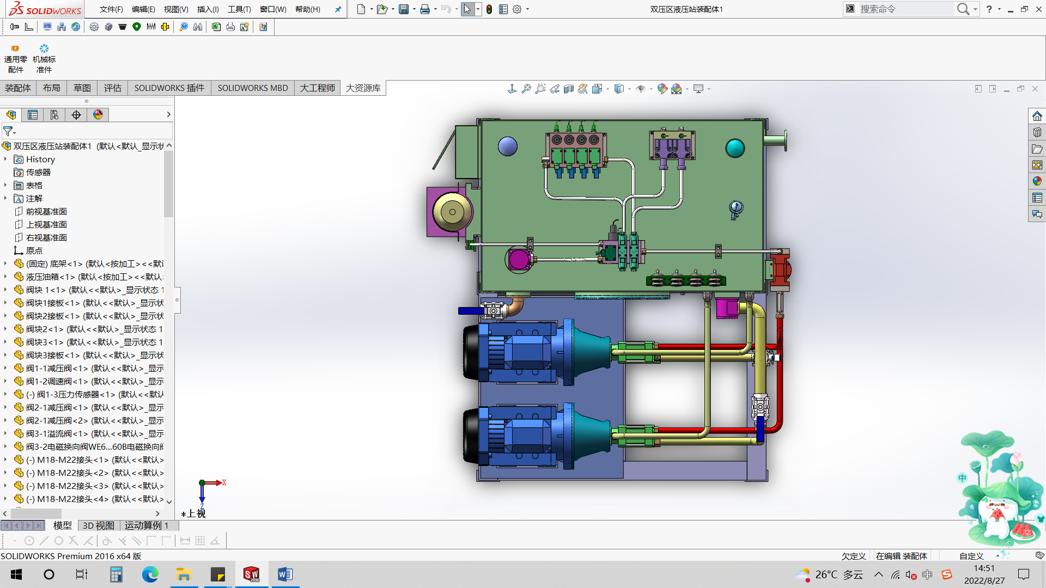This screenshot has width=1046, height=588.
Task: Open the Display Style dropdown arrow
Action: pyautogui.click(x=629, y=89)
